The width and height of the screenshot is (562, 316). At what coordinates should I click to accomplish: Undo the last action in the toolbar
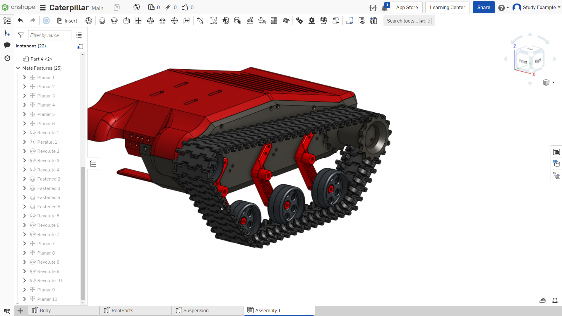coord(20,21)
